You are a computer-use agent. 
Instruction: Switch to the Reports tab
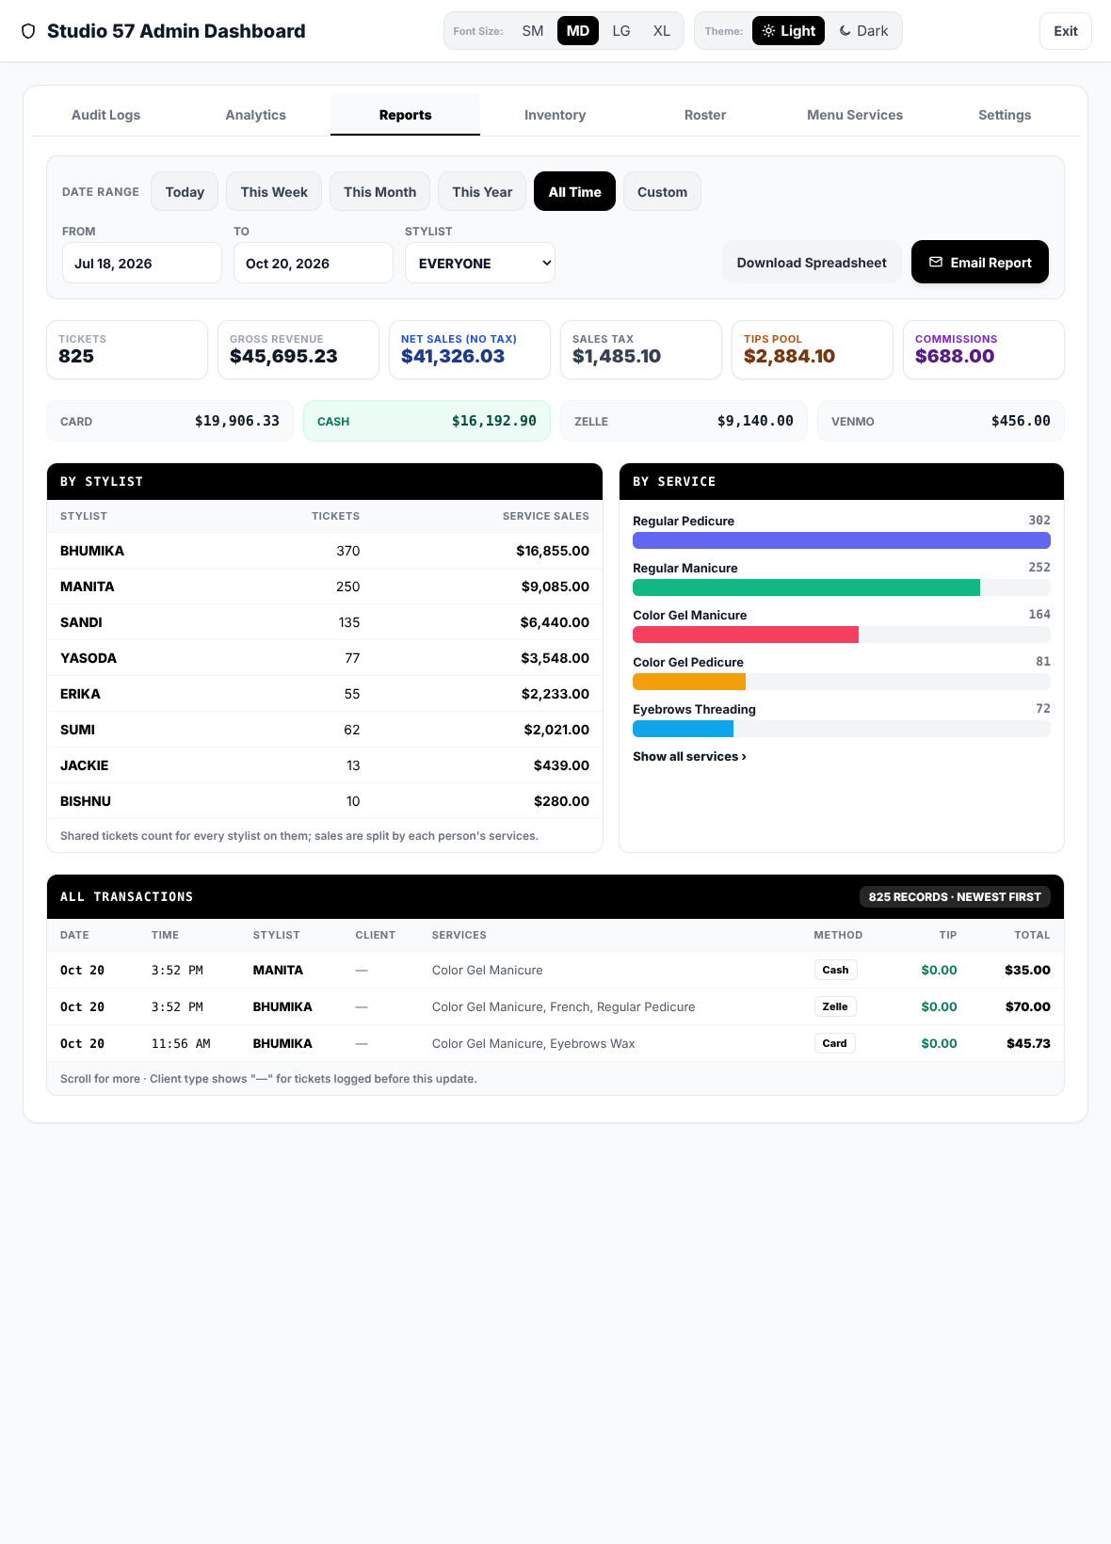[405, 115]
